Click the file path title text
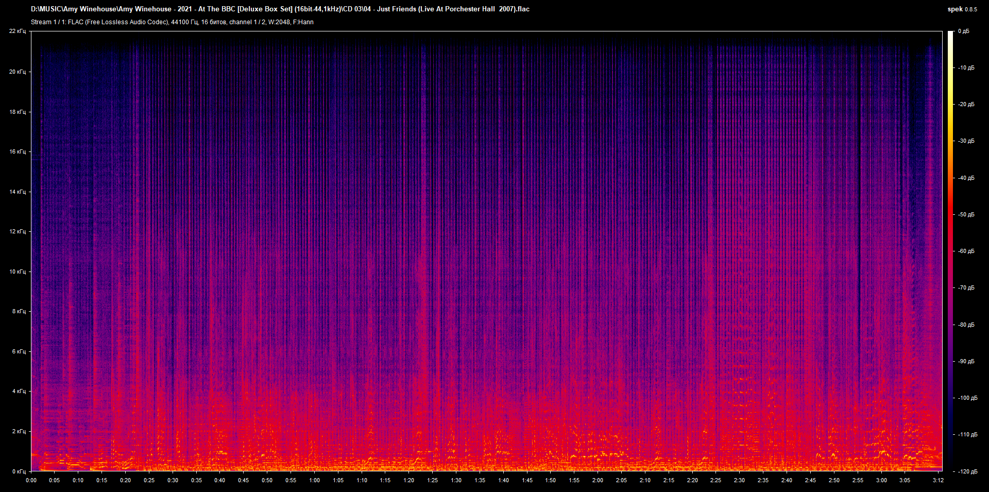The height and width of the screenshot is (492, 989). [280, 9]
